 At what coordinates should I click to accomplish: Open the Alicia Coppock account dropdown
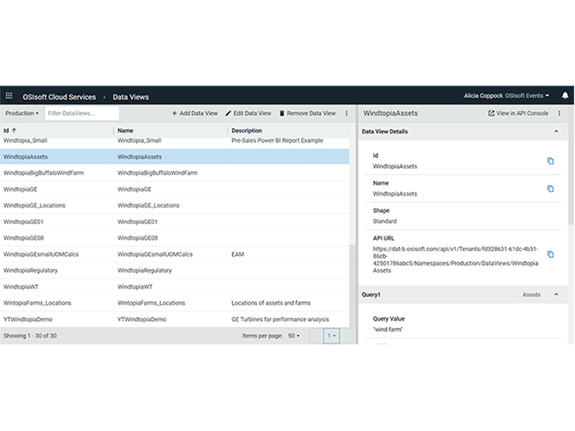pyautogui.click(x=507, y=96)
